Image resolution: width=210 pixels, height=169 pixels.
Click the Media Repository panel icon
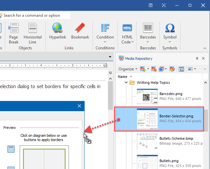121,58
